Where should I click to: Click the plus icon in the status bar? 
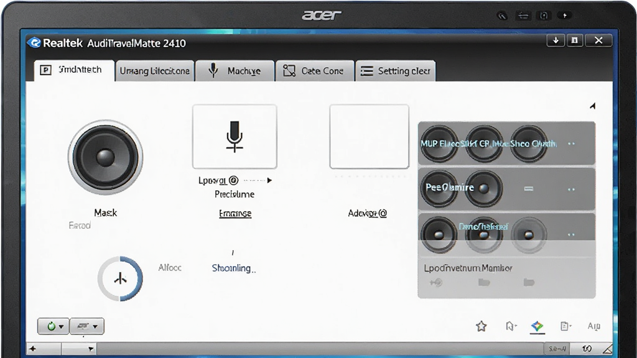33,349
